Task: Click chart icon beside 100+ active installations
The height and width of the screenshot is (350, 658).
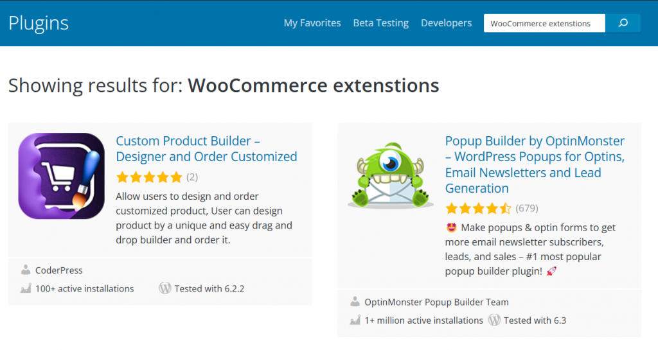Action: pos(26,288)
